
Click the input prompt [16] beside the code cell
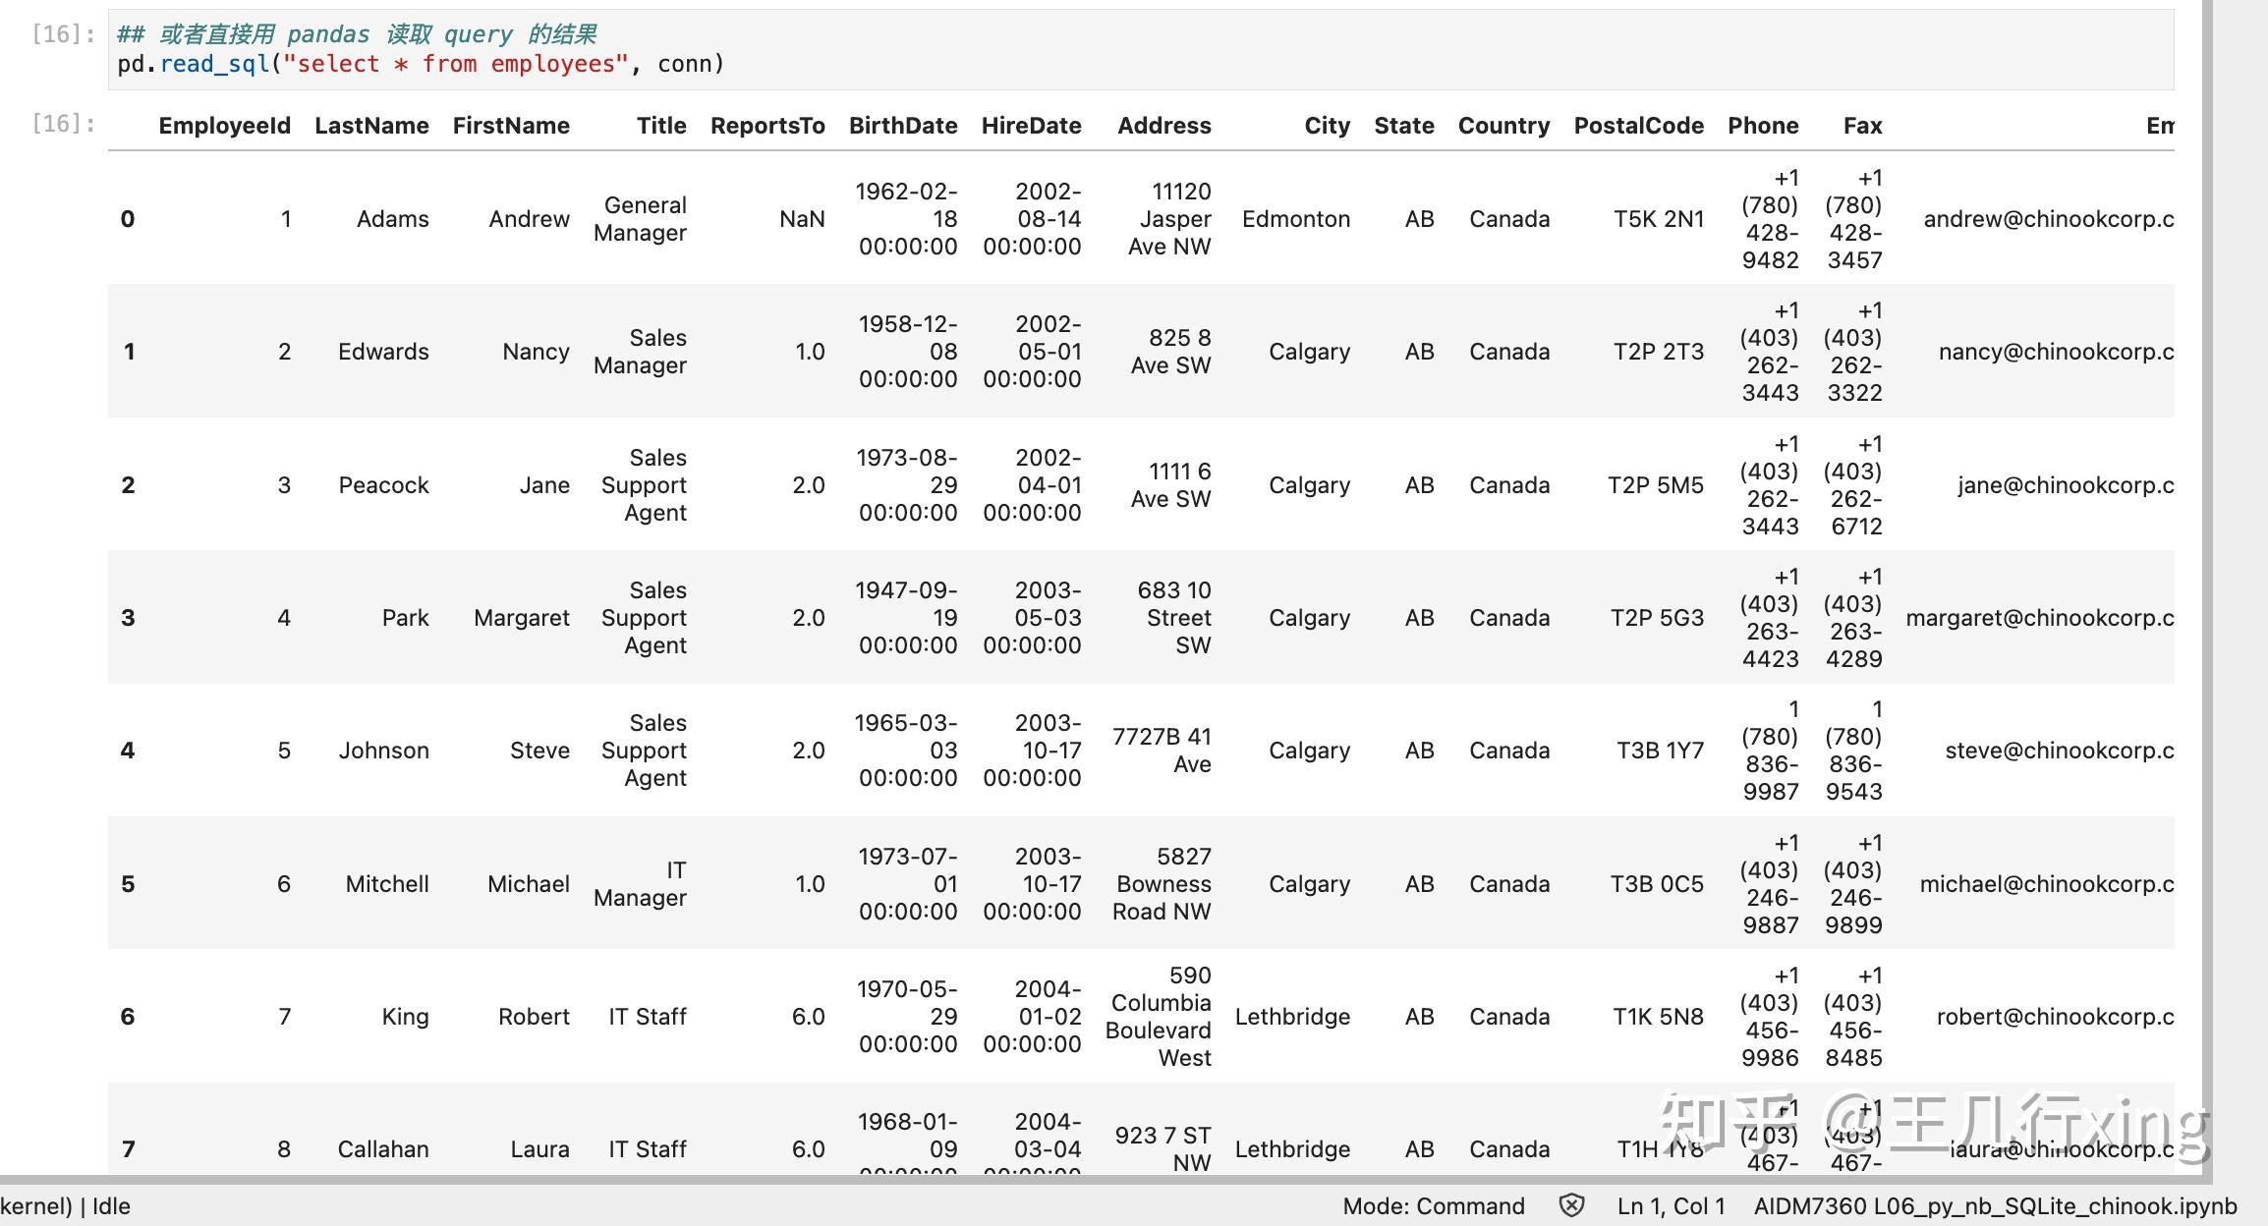(63, 34)
